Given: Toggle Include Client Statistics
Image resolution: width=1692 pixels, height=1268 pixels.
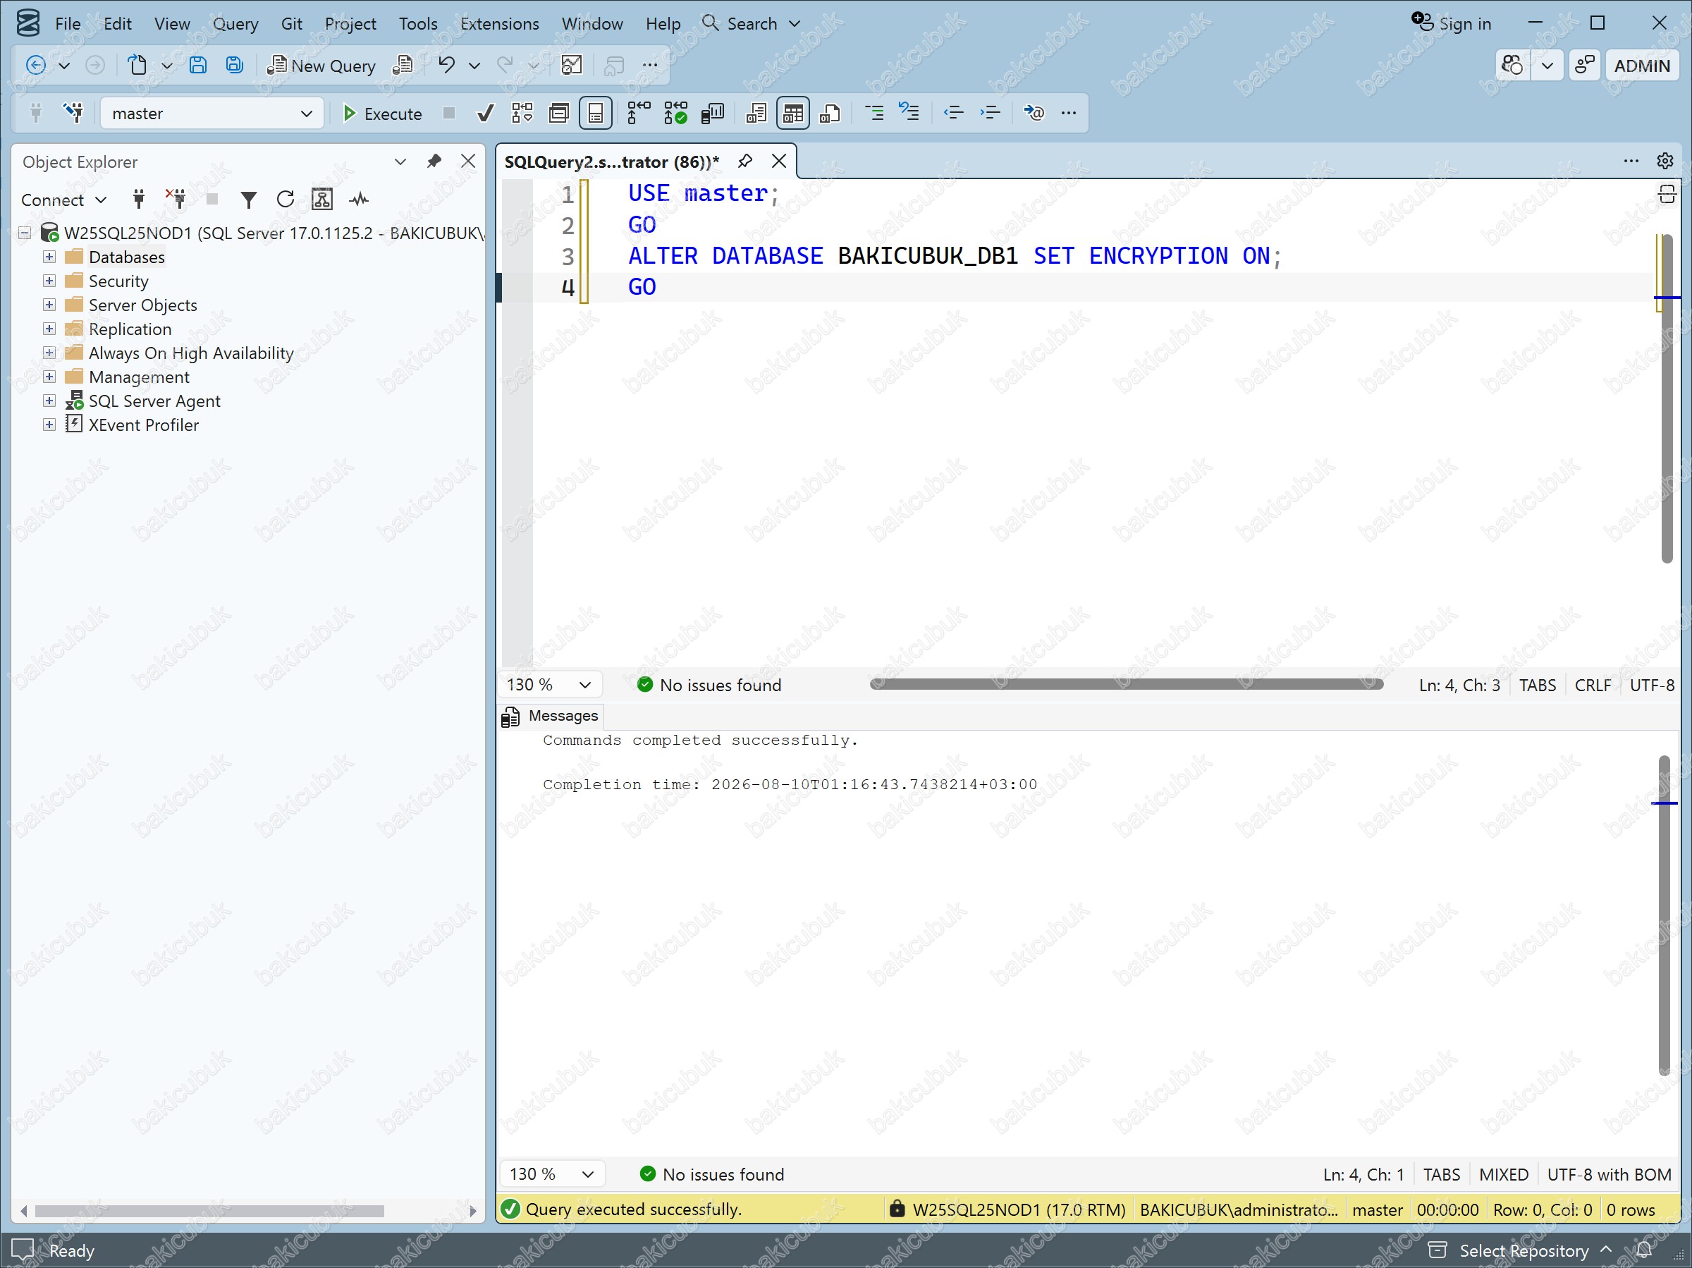Looking at the screenshot, I should coord(712,114).
